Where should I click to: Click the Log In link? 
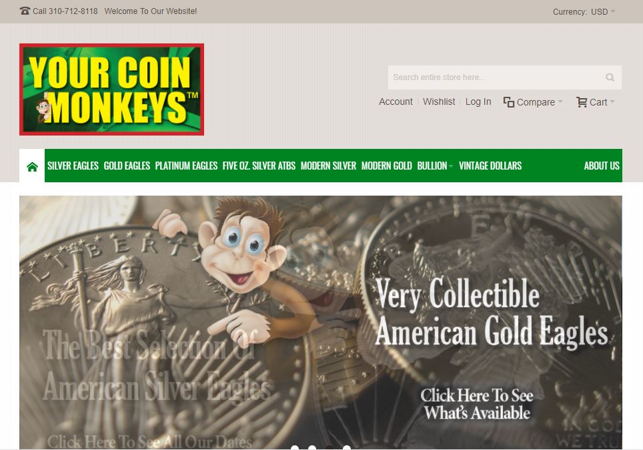478,101
